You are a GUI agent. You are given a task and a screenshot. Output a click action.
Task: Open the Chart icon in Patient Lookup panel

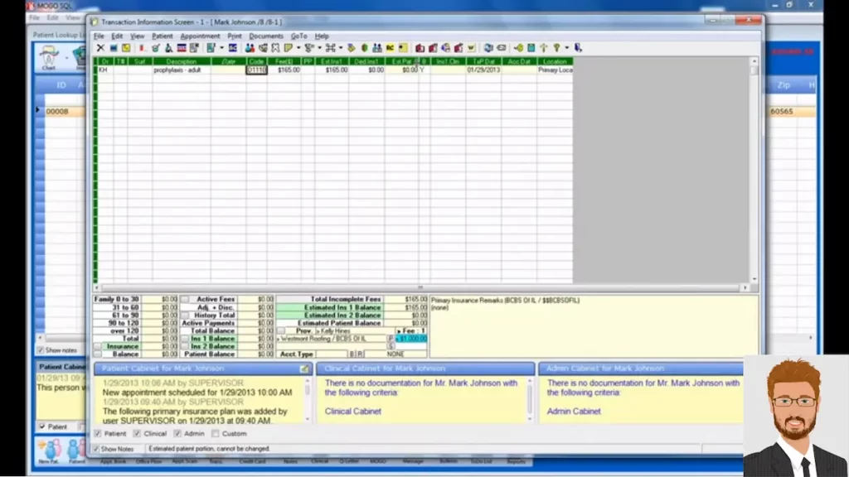click(x=48, y=56)
